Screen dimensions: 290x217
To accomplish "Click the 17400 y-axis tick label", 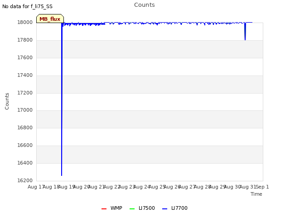I will click(25, 75).
